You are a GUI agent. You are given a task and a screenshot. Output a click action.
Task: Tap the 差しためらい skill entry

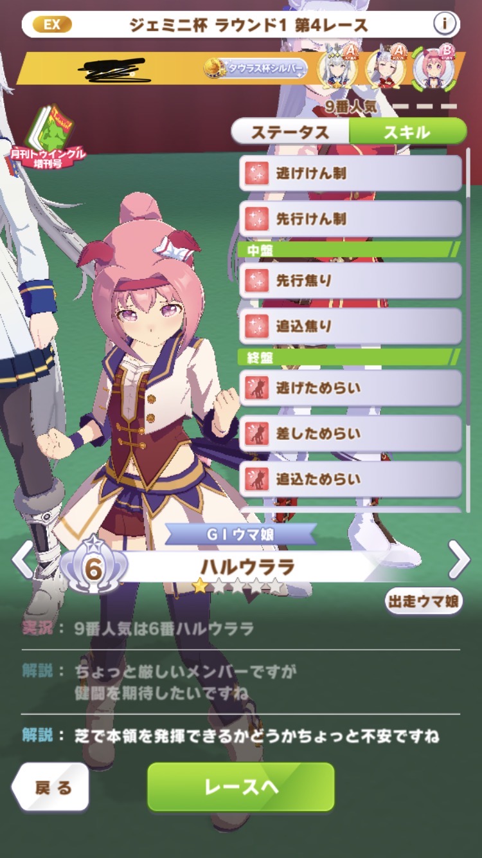pos(351,434)
